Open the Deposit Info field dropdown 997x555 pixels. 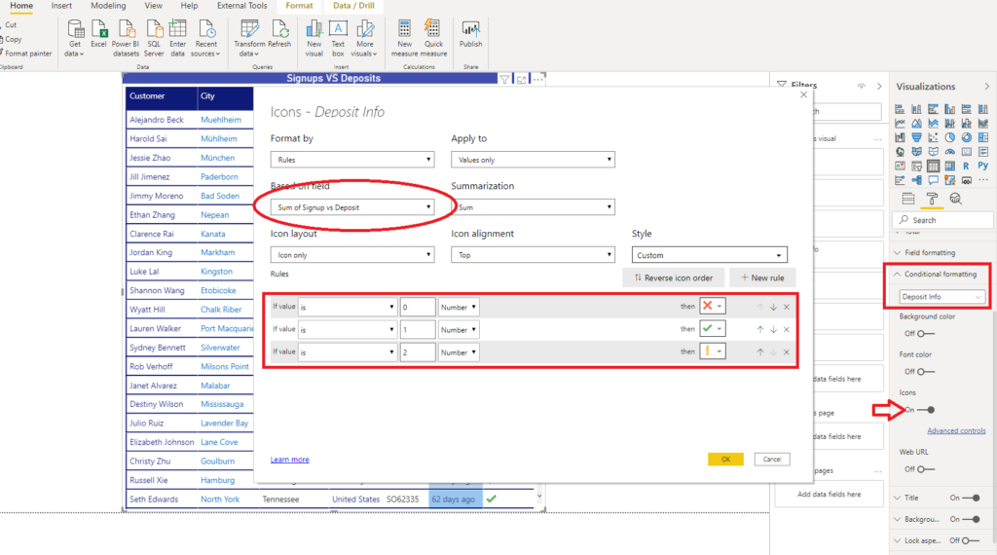coord(942,297)
